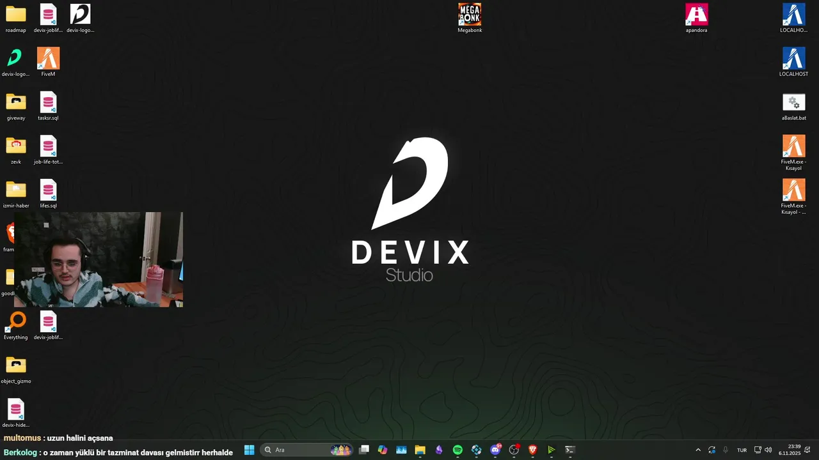
Task: Open the roadmap folder on desktop
Action: click(16, 19)
